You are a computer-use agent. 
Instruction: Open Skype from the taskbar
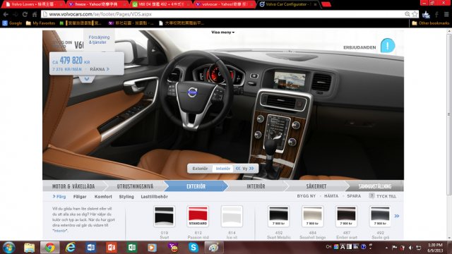click(193, 248)
